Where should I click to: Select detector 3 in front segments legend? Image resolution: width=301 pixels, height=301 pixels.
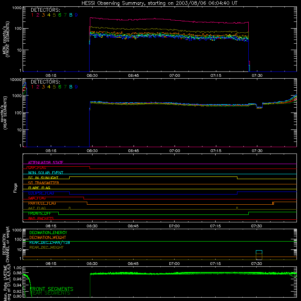(43, 15)
